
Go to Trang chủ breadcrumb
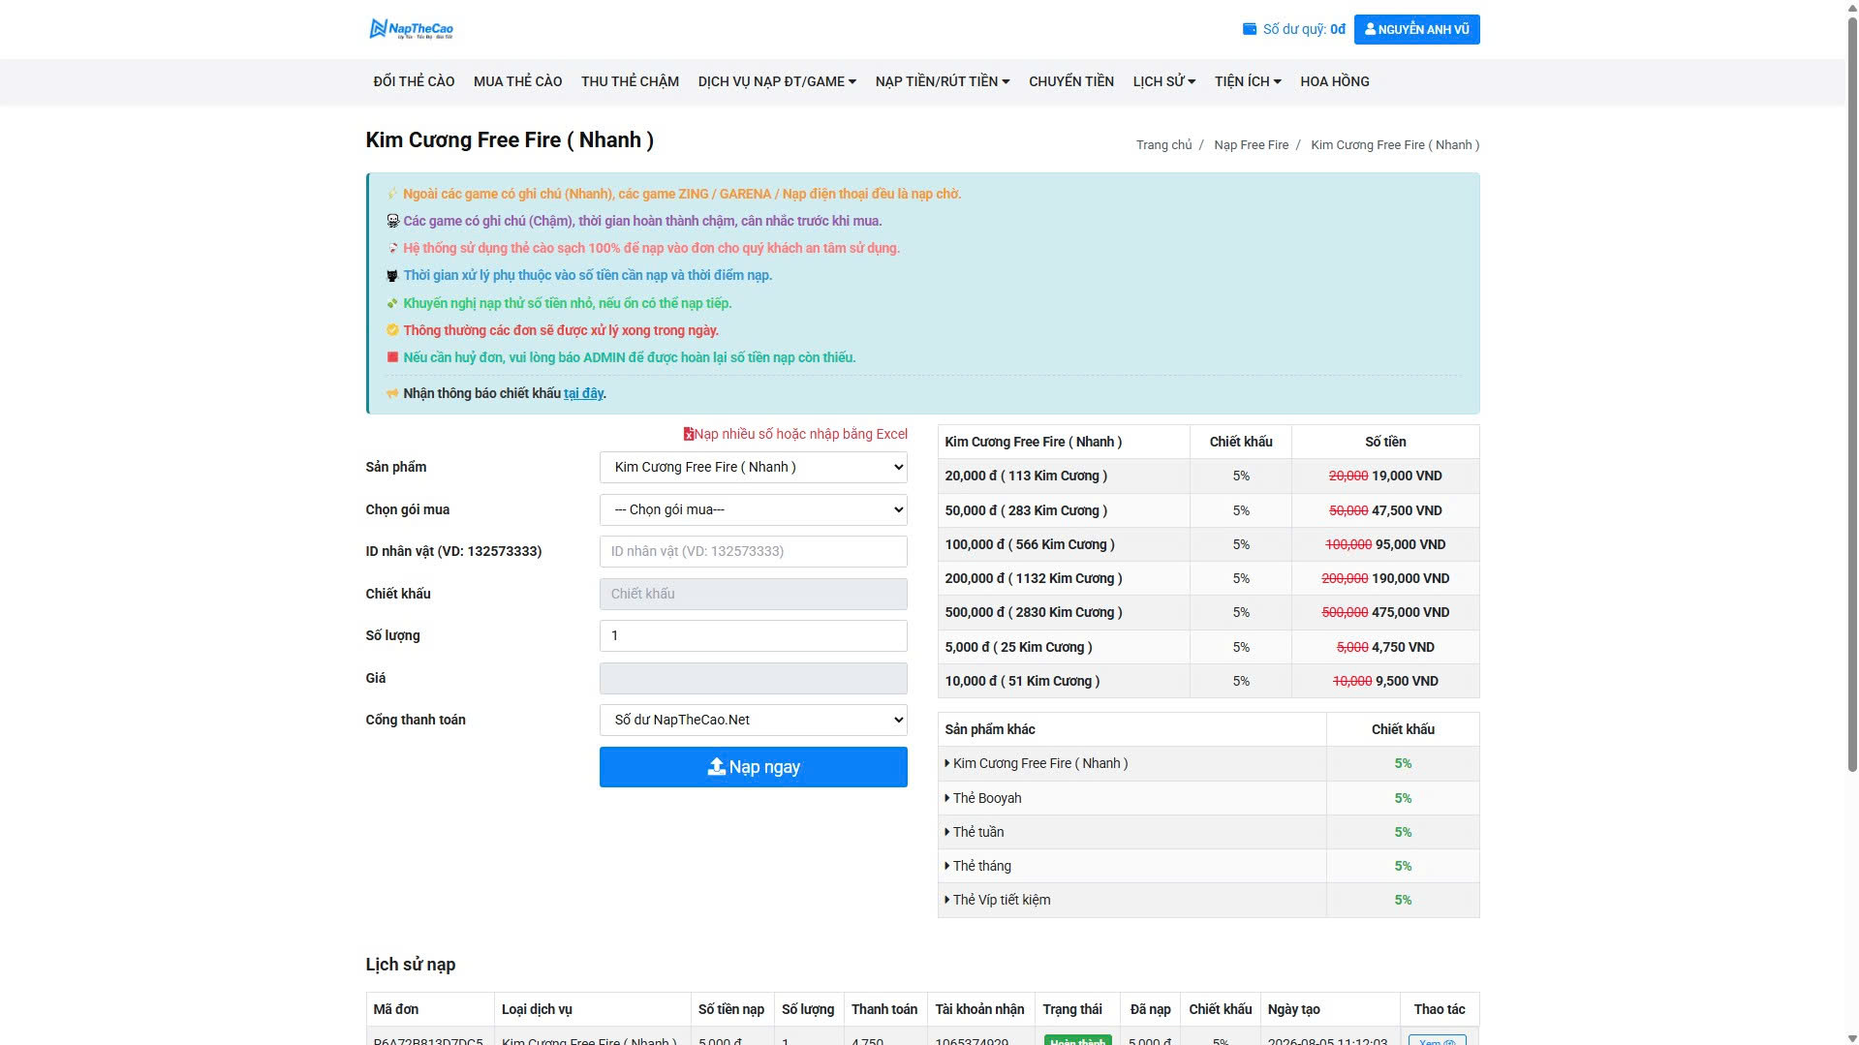pyautogui.click(x=1163, y=145)
